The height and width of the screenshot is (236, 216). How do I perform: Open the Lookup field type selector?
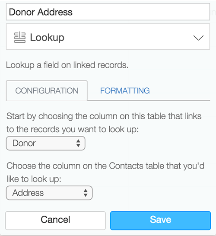pyautogui.click(x=108, y=37)
